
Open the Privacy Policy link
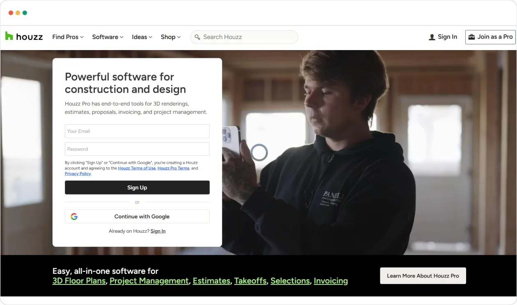coord(78,174)
